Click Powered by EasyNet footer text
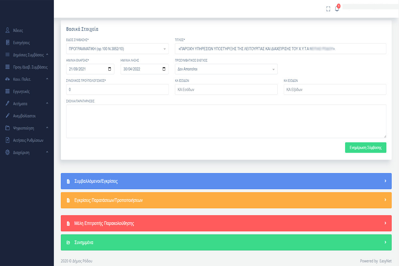This screenshot has height=266, width=399. pyautogui.click(x=376, y=261)
